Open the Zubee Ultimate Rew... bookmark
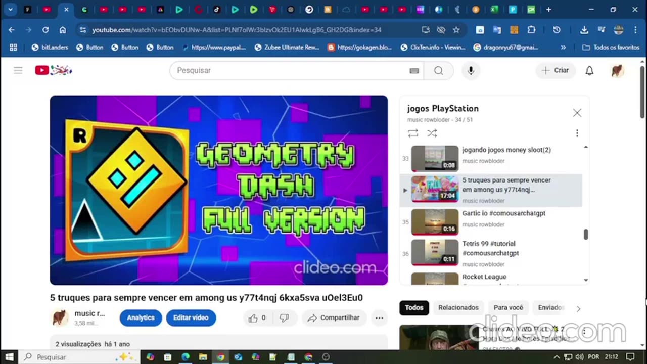 coord(287,47)
